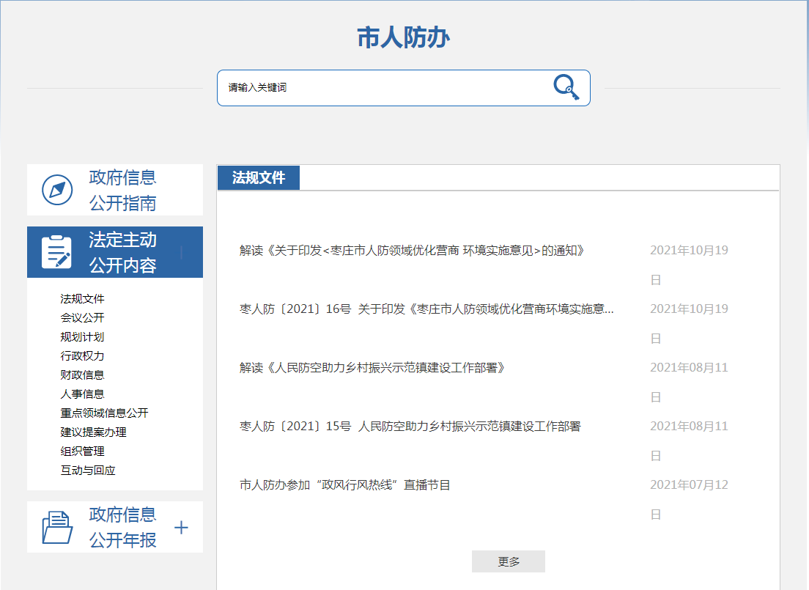Click the magnifier search icon
Screen dimensions: 809x590
[x=566, y=87]
